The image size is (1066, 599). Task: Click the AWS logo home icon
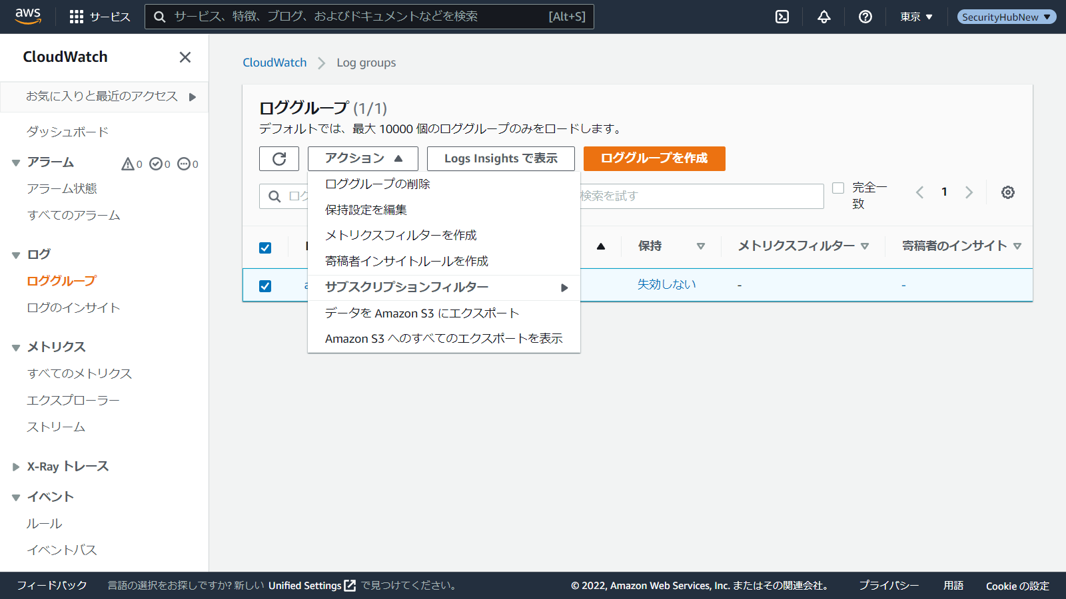click(28, 16)
